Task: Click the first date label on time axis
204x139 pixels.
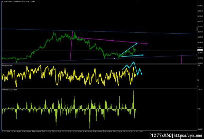Action: click(6, 132)
